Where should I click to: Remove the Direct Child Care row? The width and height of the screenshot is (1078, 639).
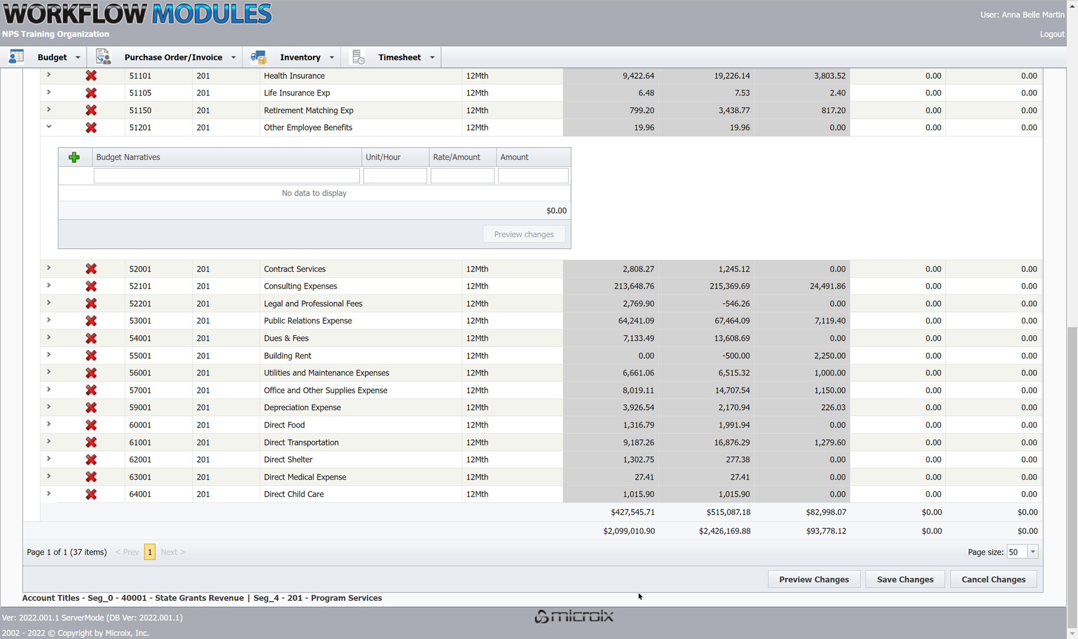click(91, 494)
